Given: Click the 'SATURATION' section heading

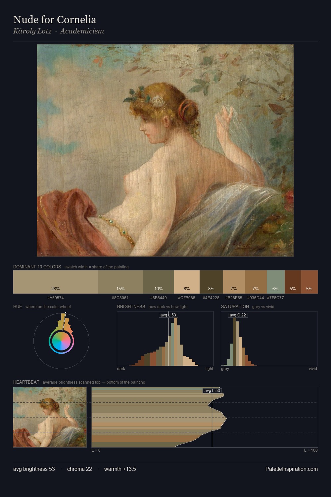Looking at the screenshot, I should coord(235,306).
